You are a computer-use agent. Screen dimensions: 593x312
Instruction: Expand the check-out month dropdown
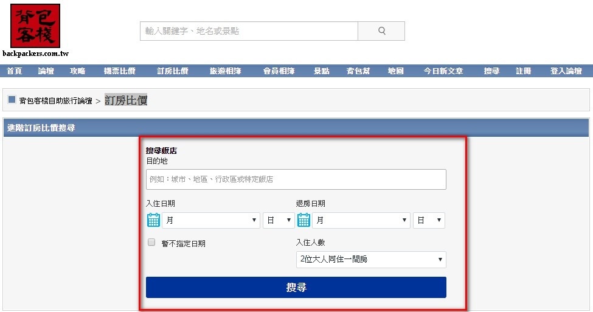(x=361, y=220)
